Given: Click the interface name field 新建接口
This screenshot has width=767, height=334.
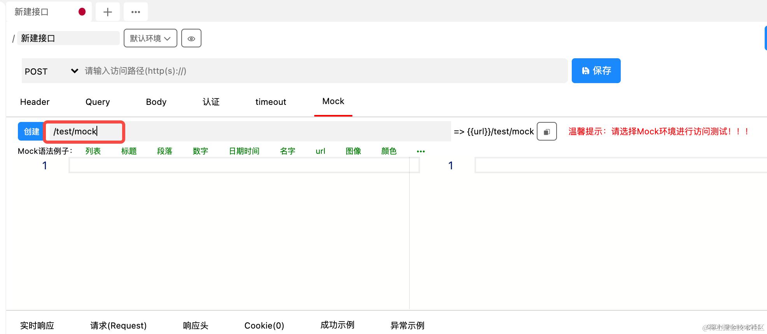Looking at the screenshot, I should click(x=68, y=38).
